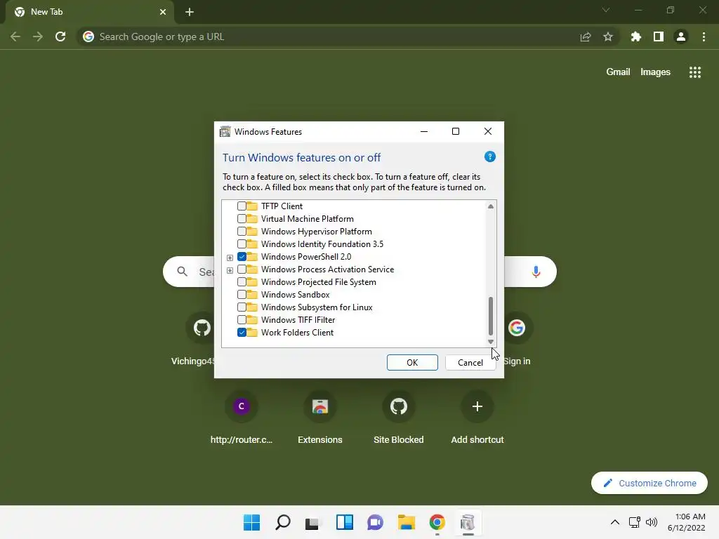Screen dimensions: 719x539
Task: Close the New Tab tab
Action: point(163,12)
